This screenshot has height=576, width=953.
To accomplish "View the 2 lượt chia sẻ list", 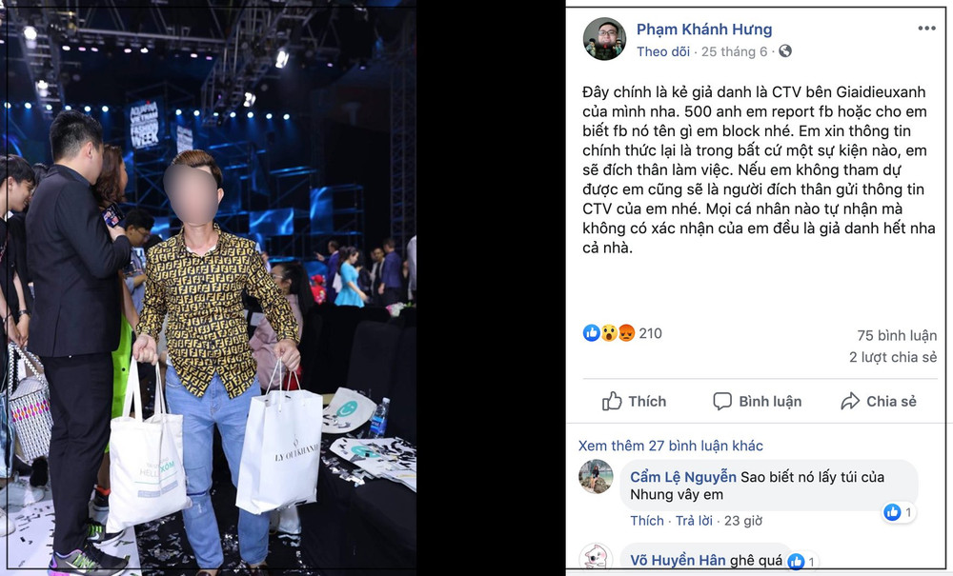I will click(893, 357).
